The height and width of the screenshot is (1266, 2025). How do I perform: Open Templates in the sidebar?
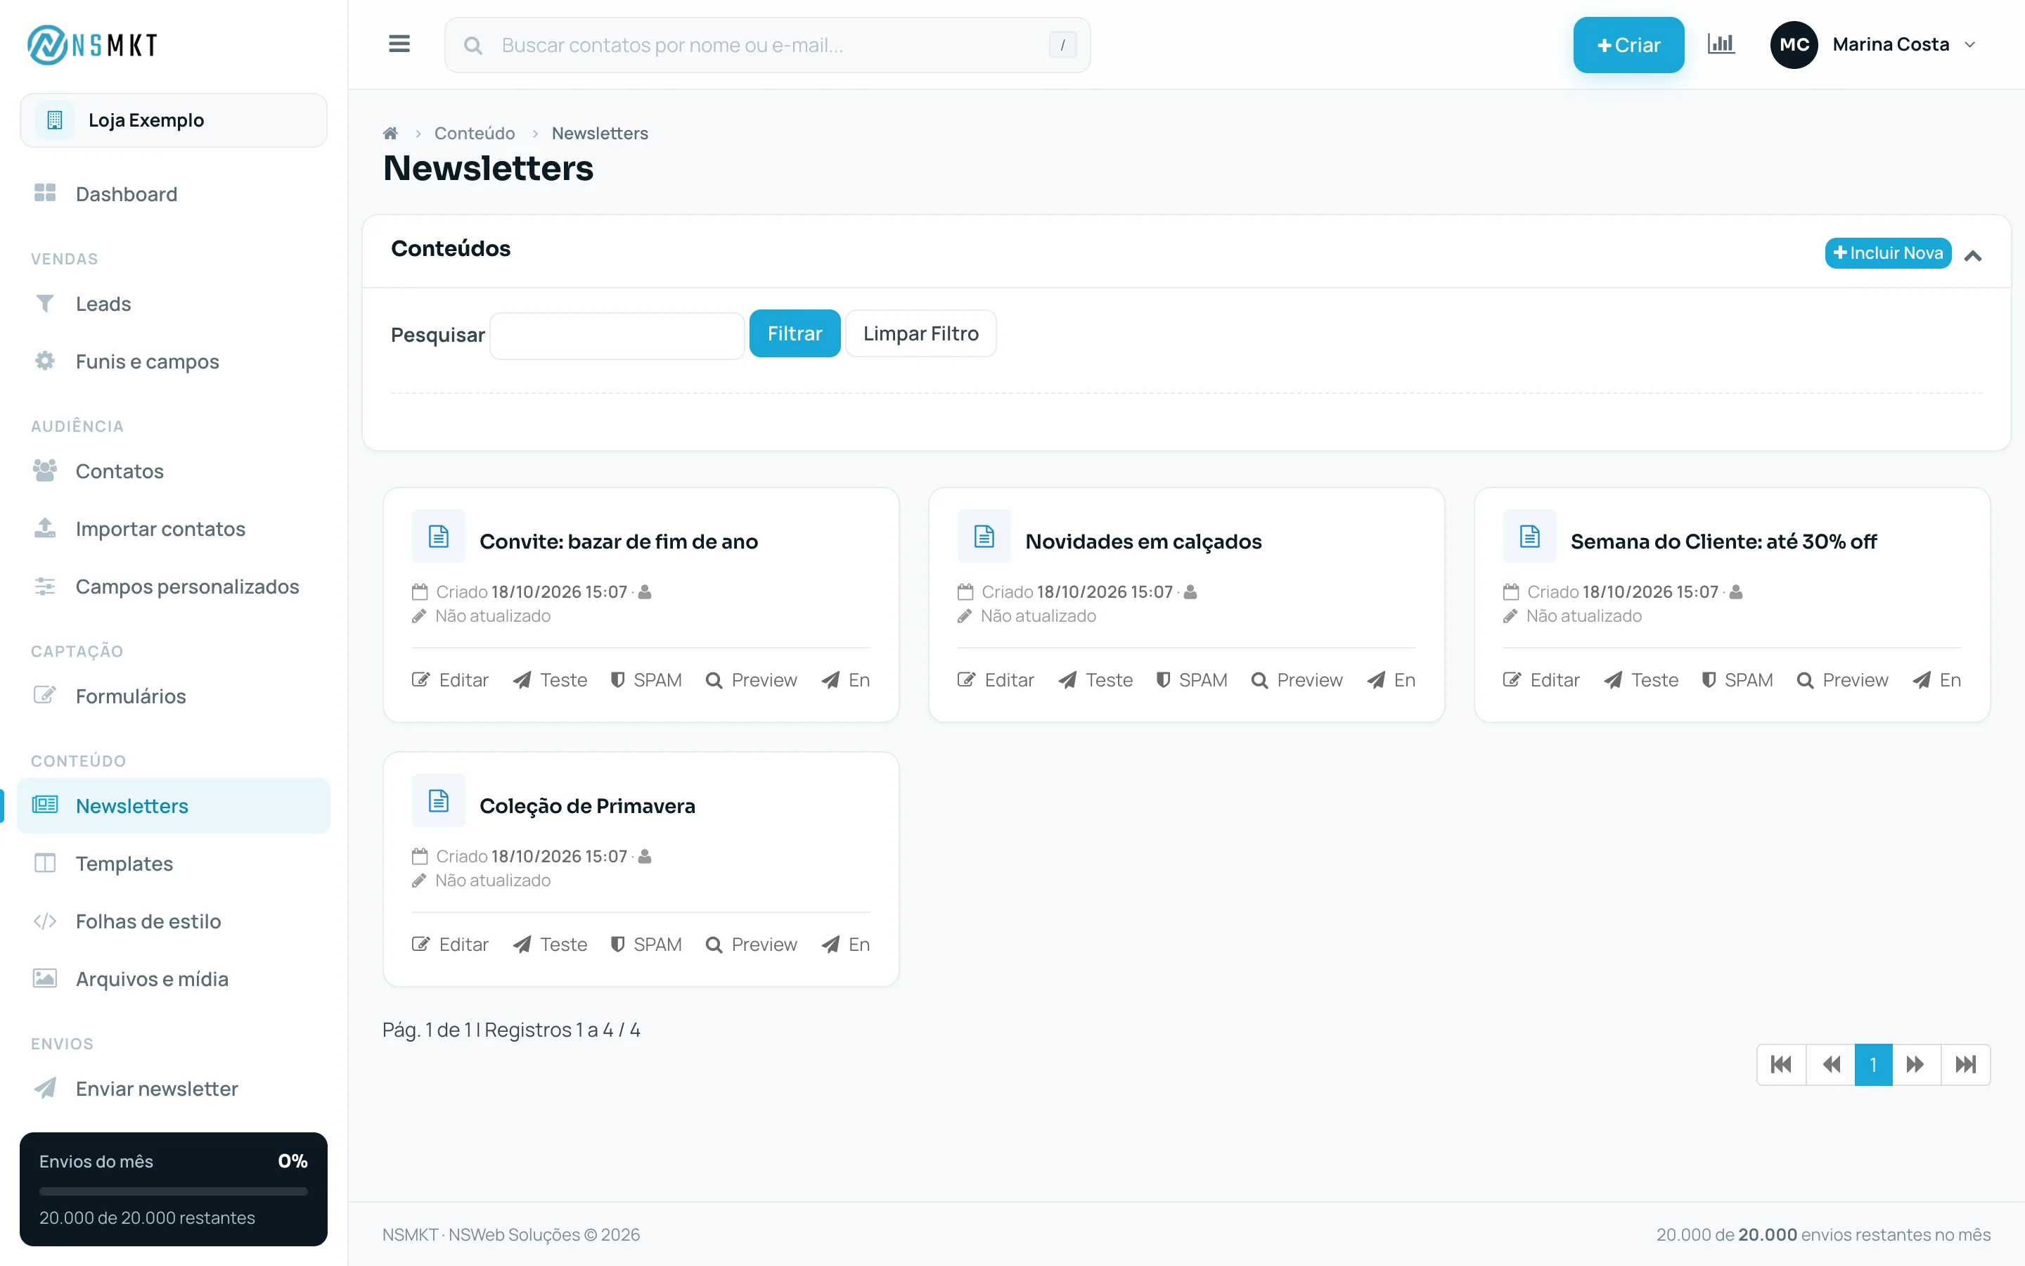click(173, 863)
